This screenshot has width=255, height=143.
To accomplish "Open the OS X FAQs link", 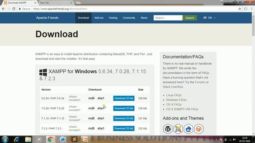I will (x=174, y=104).
